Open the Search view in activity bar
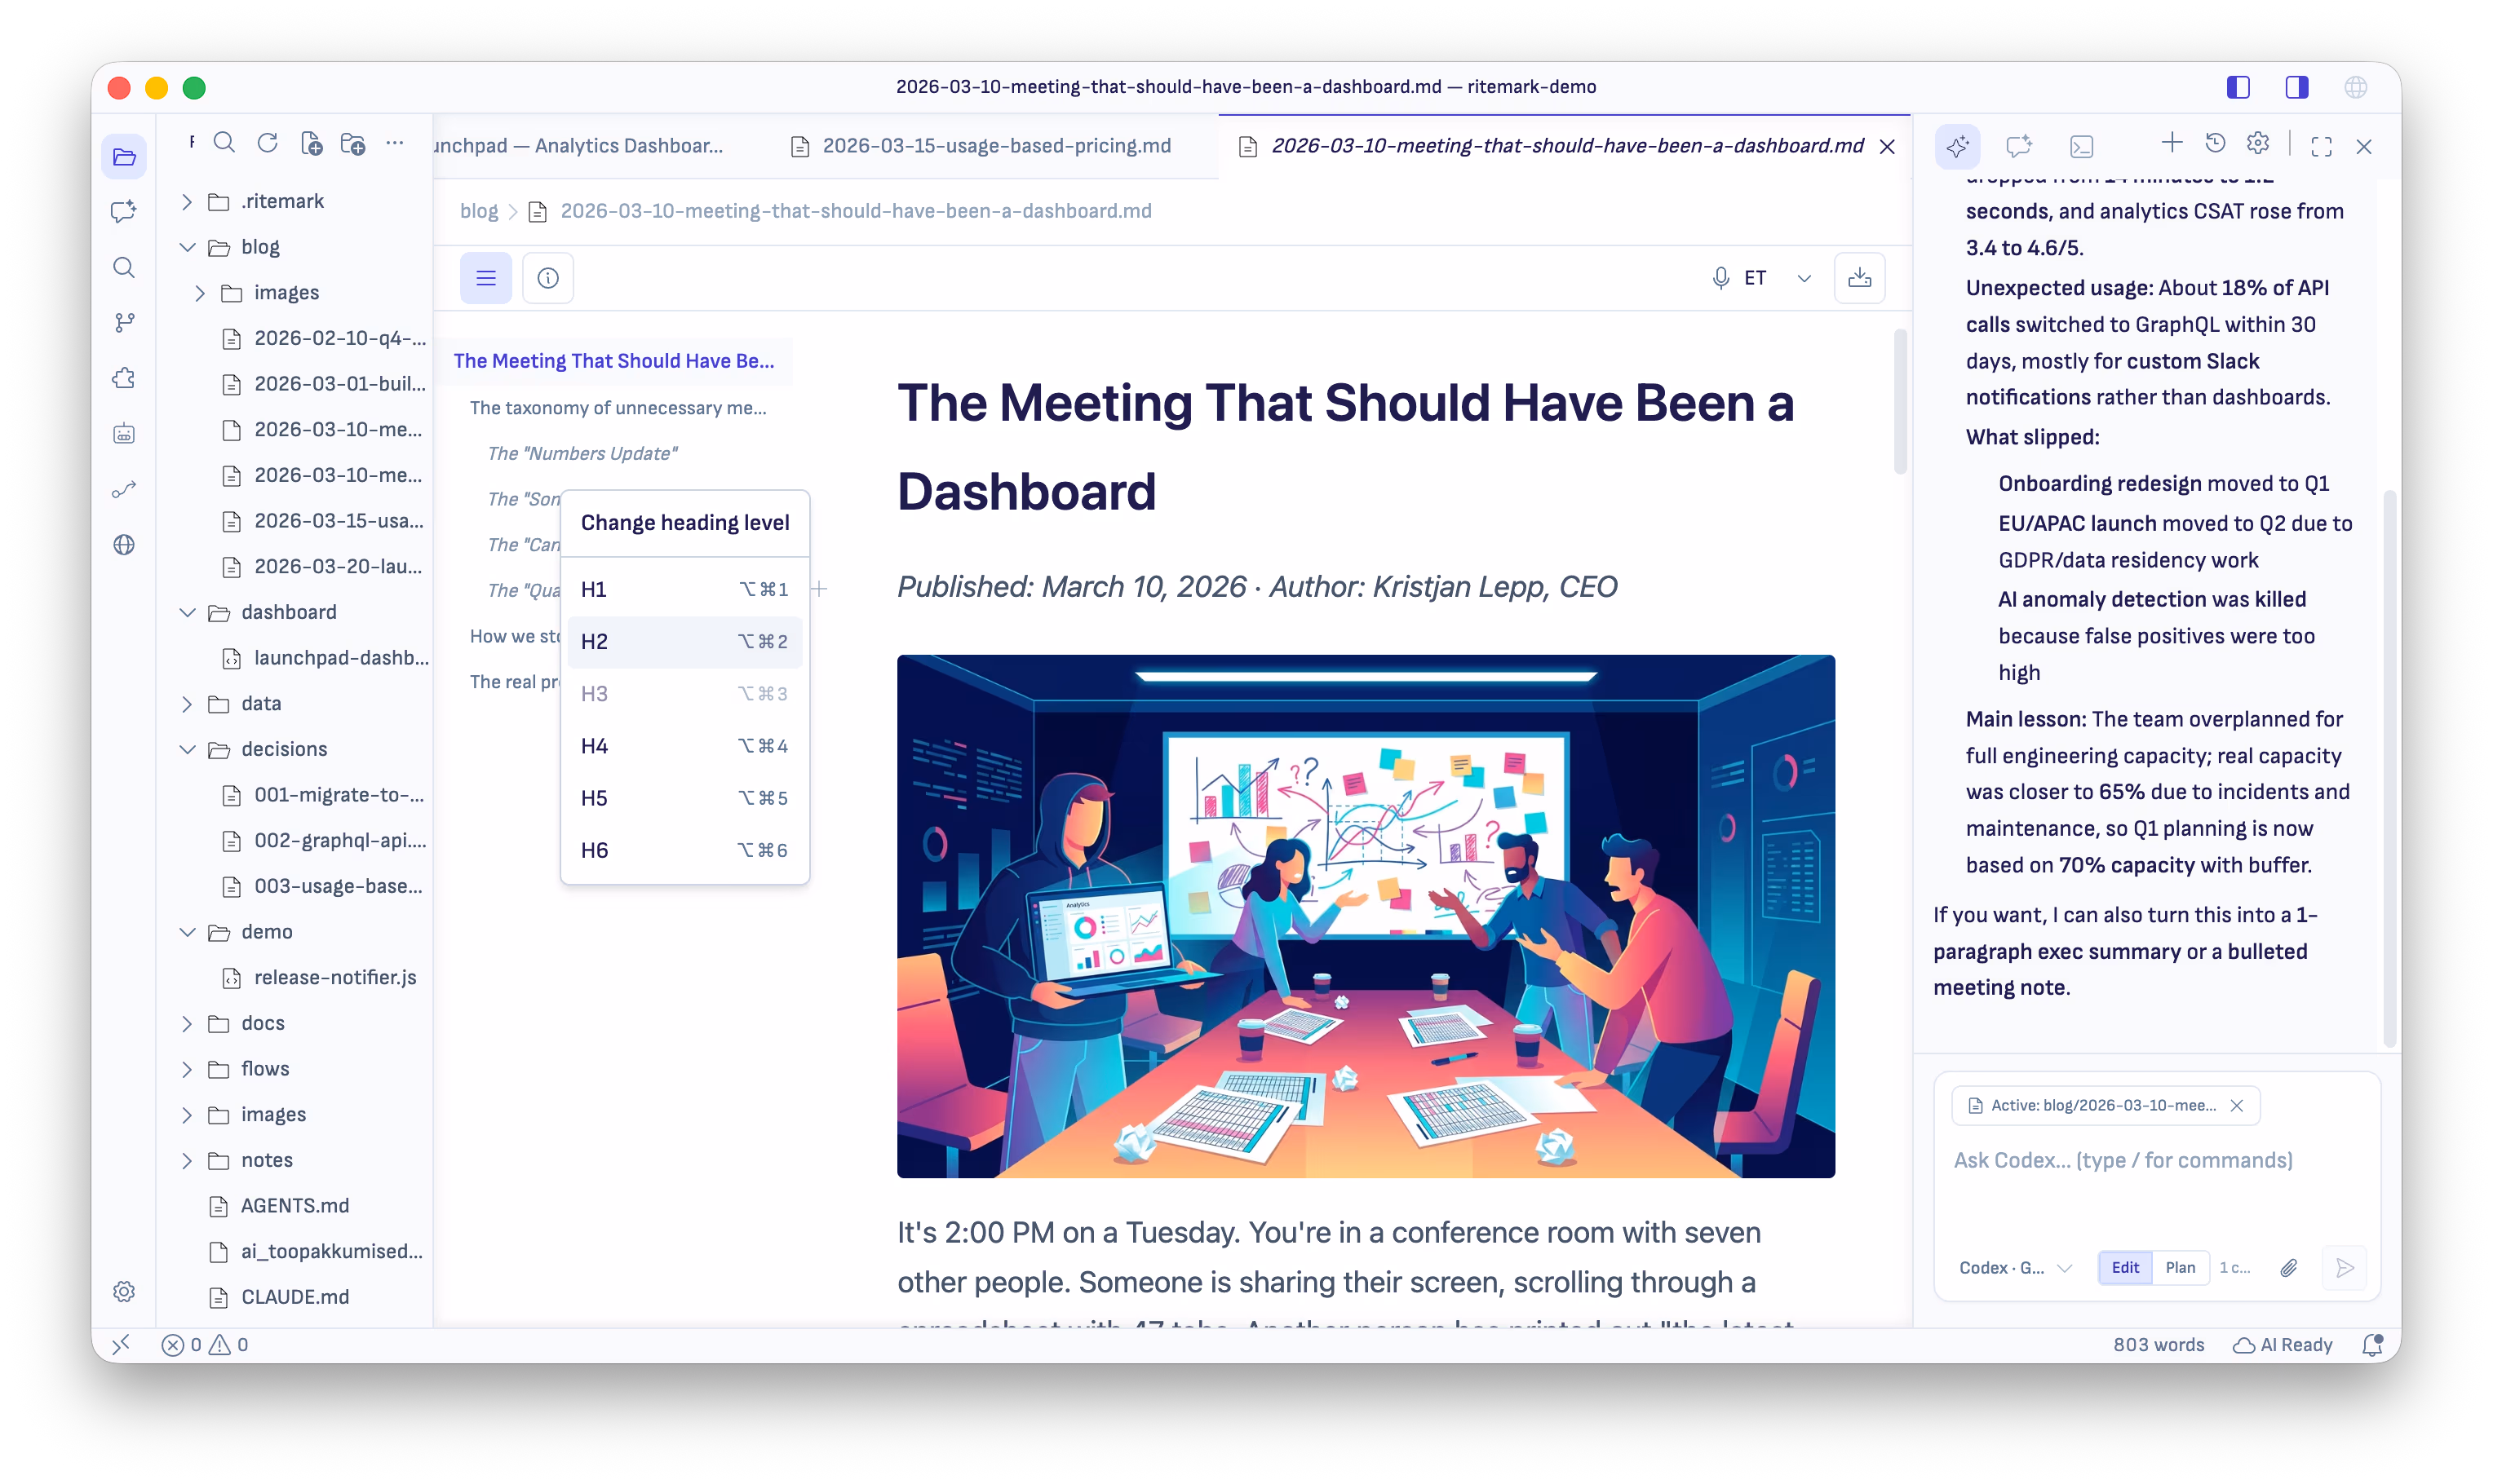The height and width of the screenshot is (1484, 2493). click(124, 268)
